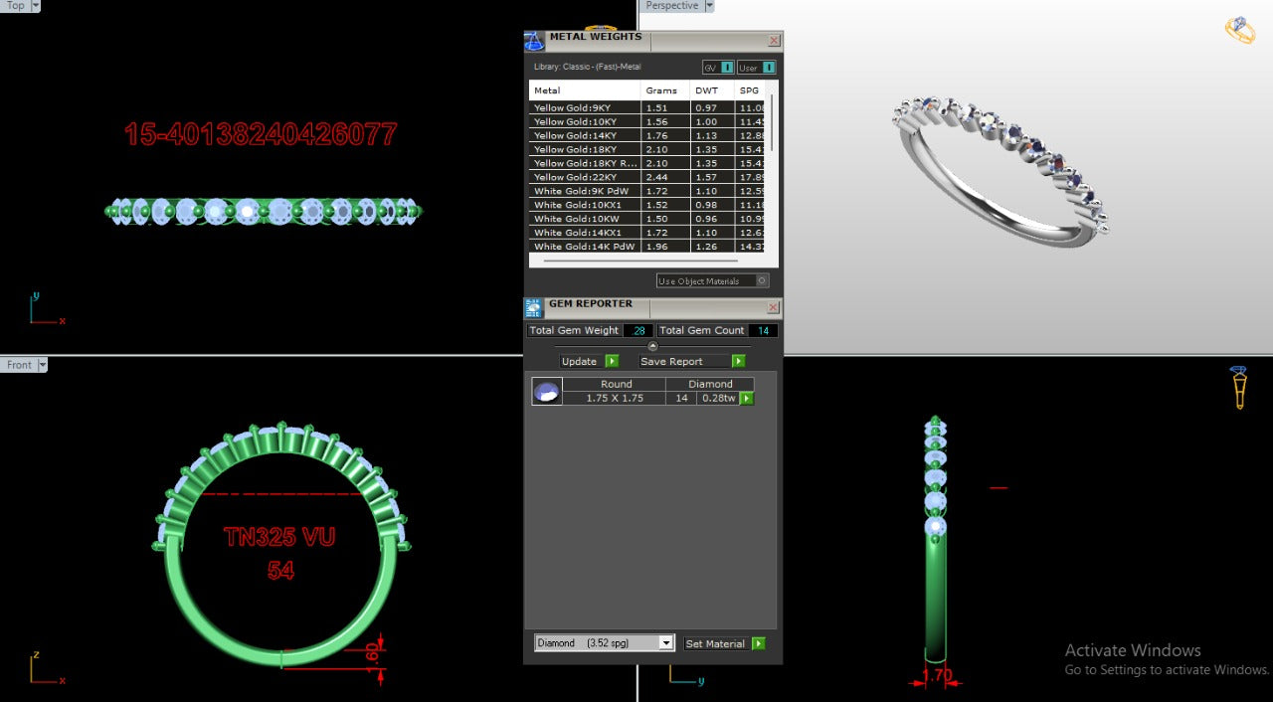Click the Save Report green arrow

click(738, 361)
